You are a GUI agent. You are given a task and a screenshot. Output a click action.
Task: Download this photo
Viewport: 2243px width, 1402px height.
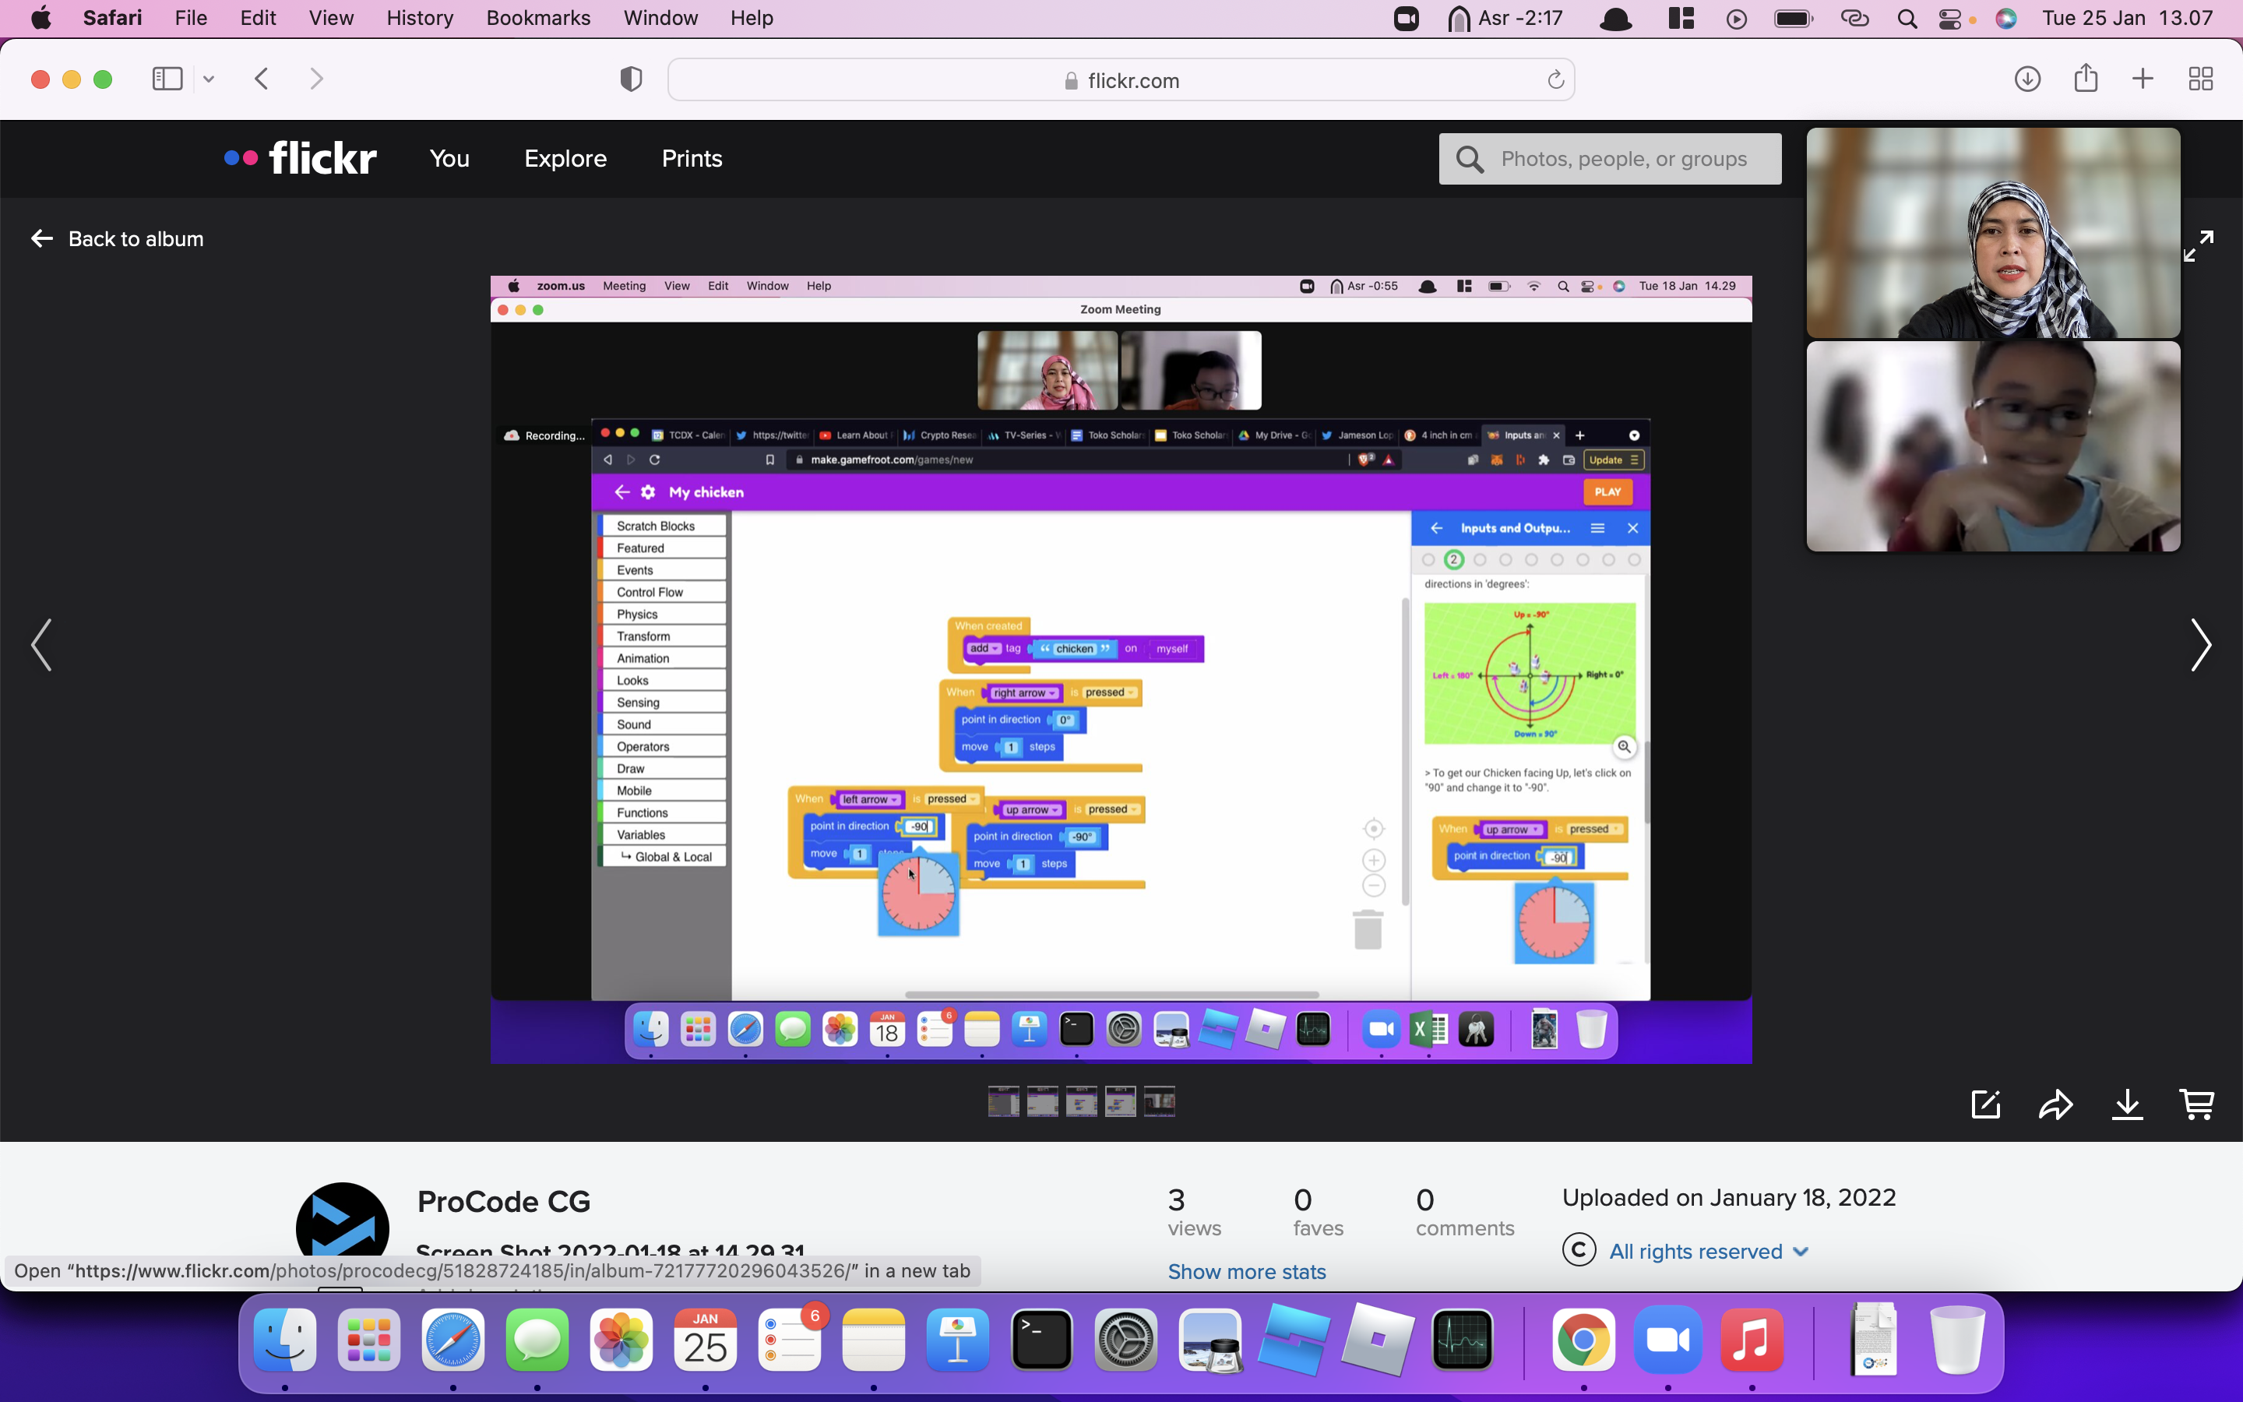click(x=2127, y=1104)
